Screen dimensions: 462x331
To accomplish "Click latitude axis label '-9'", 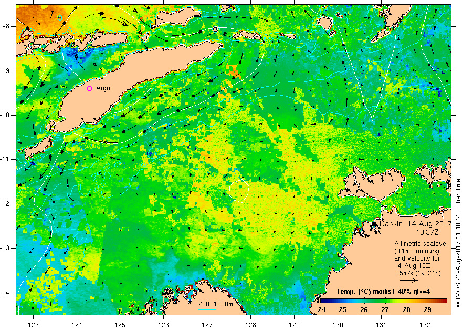I will [6, 71].
